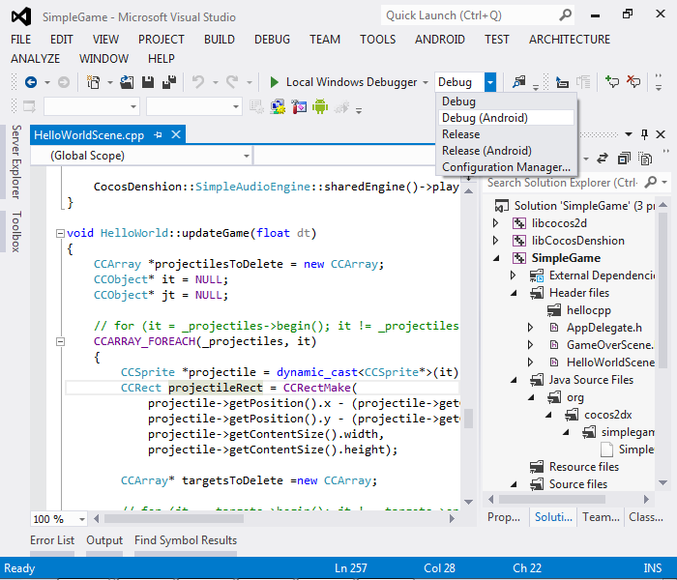Click the editor vertical scrollbar thumb
This screenshot has width=677, height=580.
coord(468,419)
